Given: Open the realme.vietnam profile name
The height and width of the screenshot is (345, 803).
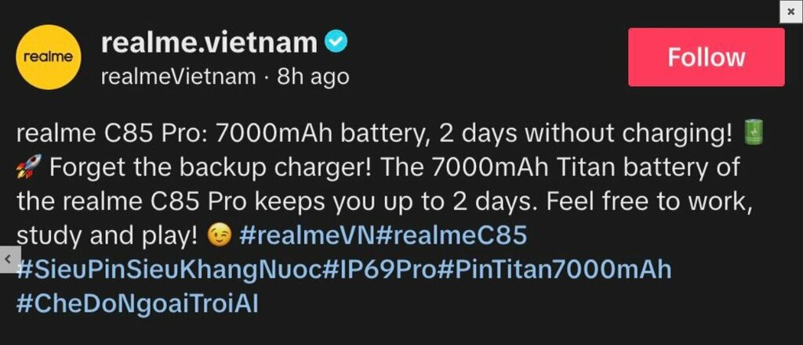Looking at the screenshot, I should 209,43.
